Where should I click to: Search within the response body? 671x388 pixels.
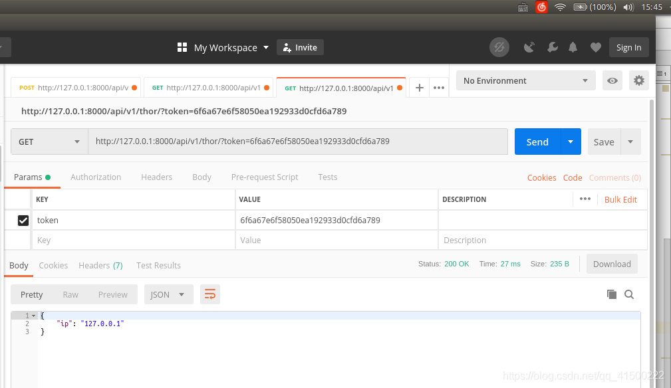tap(629, 294)
